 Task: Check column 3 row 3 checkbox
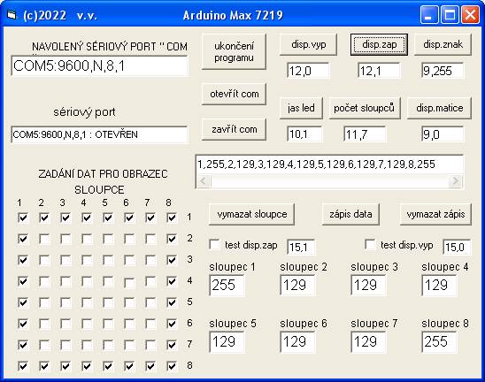coord(65,260)
